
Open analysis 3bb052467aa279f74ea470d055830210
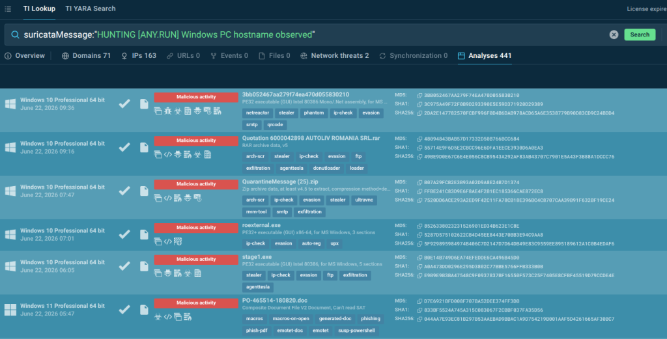pyautogui.click(x=296, y=94)
